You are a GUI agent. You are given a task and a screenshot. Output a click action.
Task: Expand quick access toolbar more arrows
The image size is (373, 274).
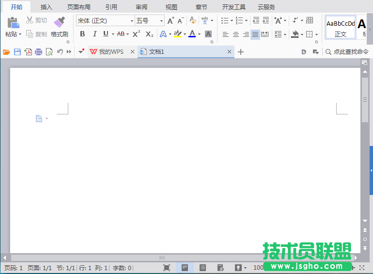[x=69, y=52]
